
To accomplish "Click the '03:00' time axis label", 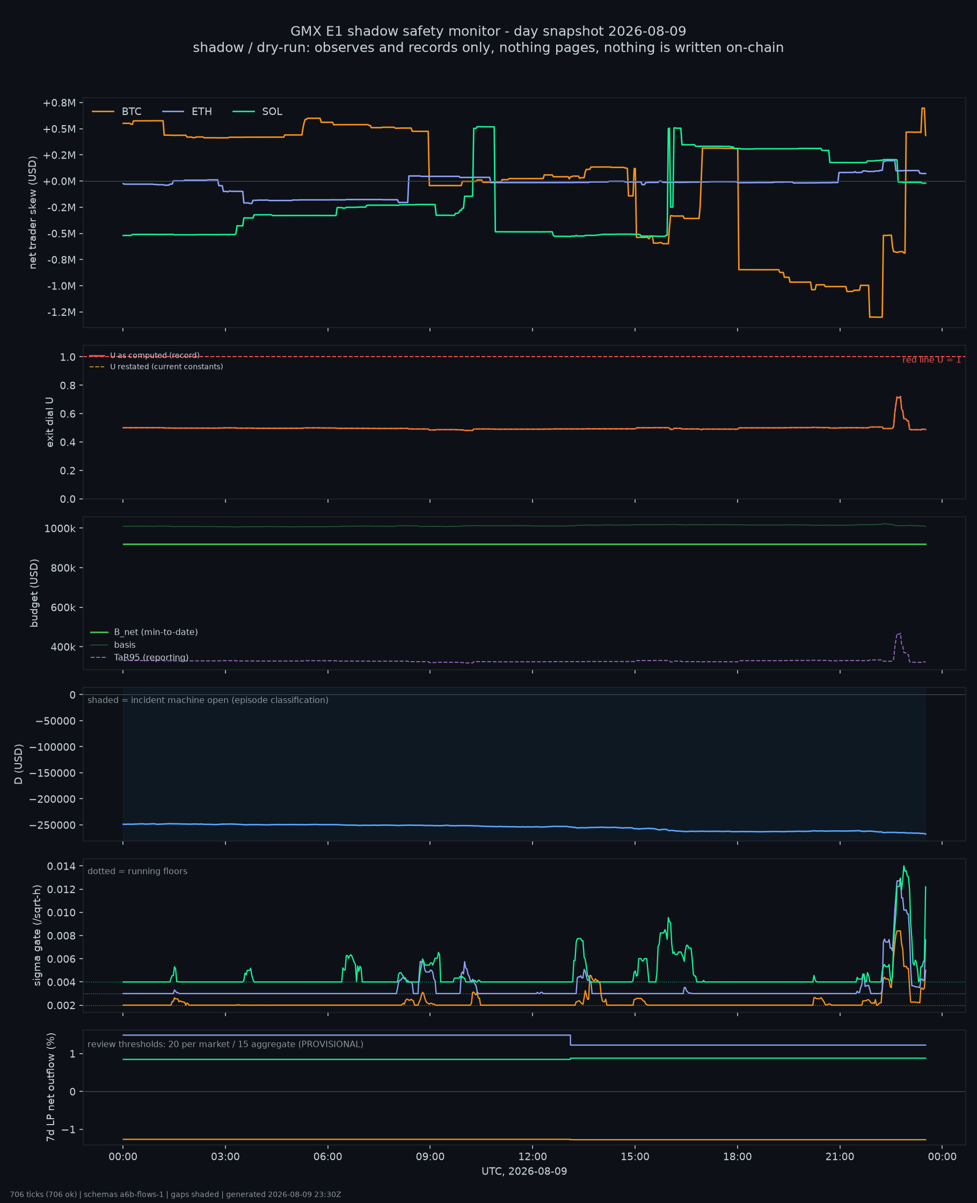I will click(x=225, y=1157).
